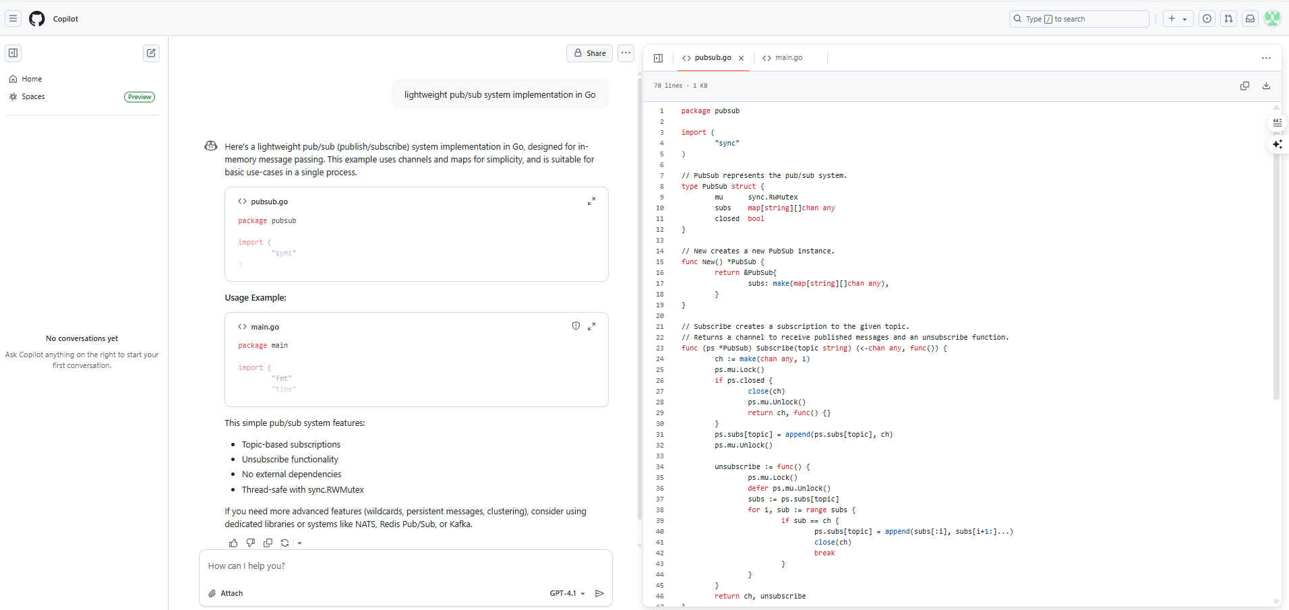This screenshot has width=1289, height=610.
Task: Close the pubsub.go tab
Action: tap(742, 58)
